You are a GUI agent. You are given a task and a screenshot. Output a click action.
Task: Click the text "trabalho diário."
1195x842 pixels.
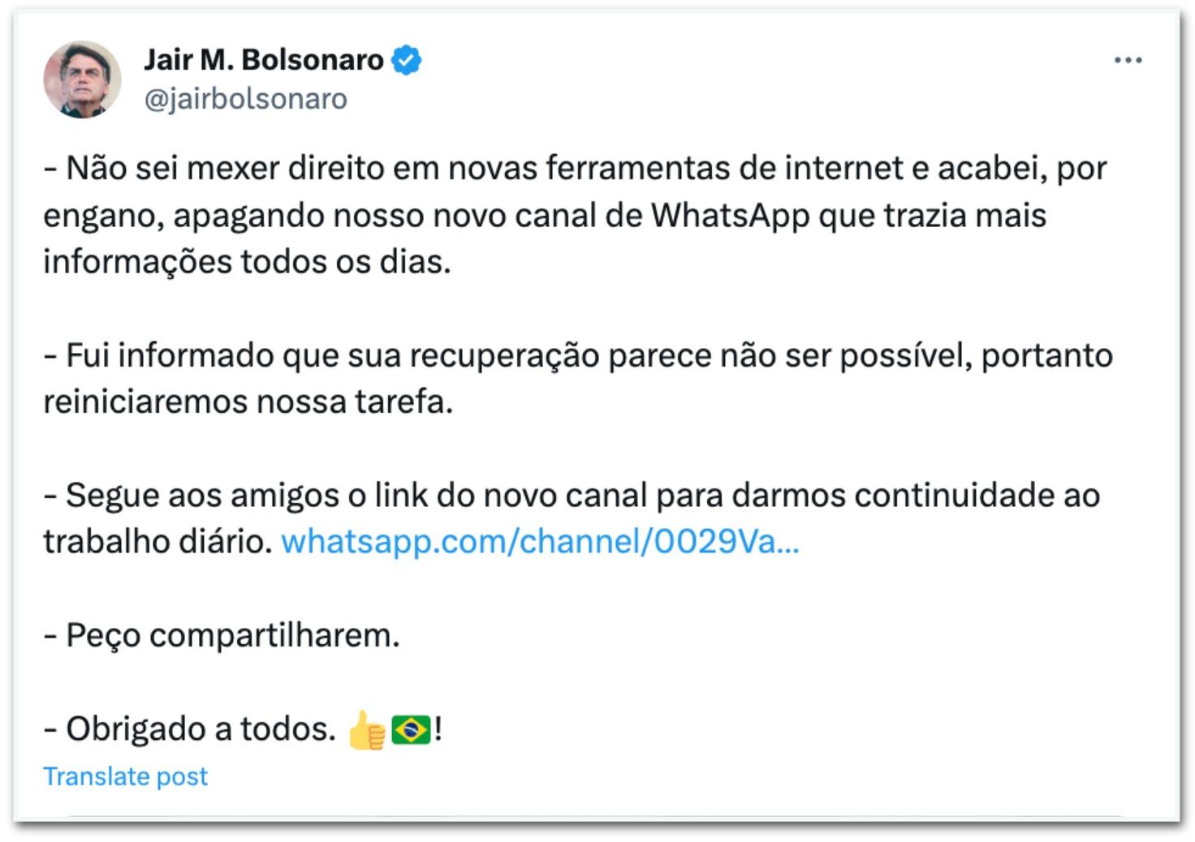[157, 542]
